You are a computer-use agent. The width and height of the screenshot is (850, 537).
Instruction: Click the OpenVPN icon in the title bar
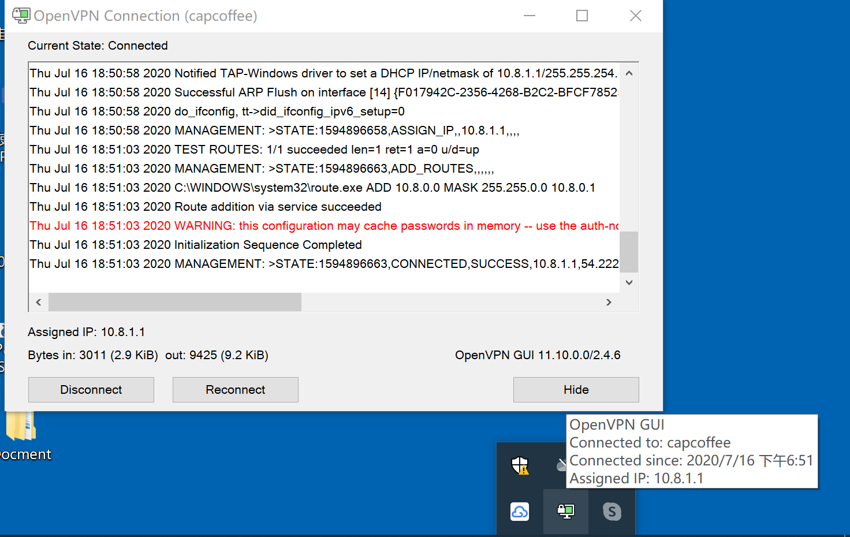tap(21, 16)
